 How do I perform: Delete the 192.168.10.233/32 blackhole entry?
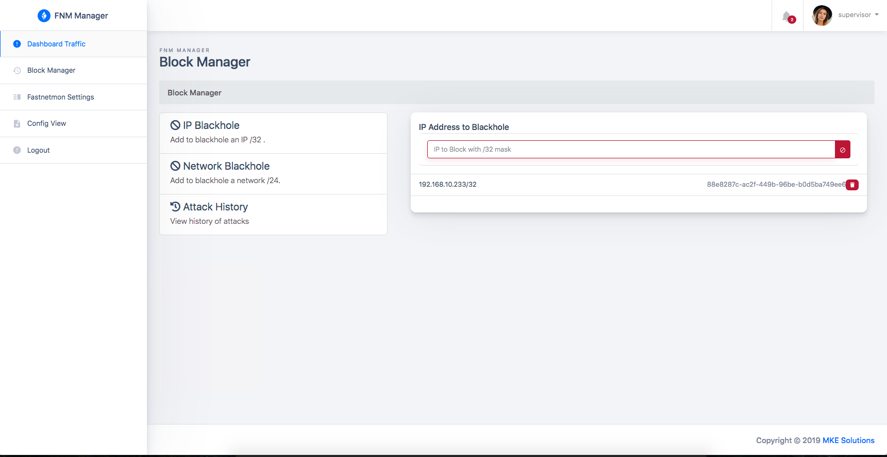point(852,185)
